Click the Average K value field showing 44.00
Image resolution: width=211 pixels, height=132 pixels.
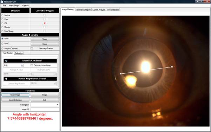click(x=15, y=74)
